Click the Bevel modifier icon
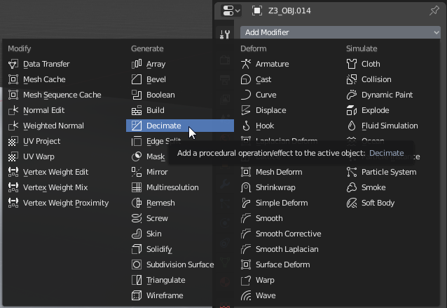Screen dimensions: 447x308 [137, 79]
